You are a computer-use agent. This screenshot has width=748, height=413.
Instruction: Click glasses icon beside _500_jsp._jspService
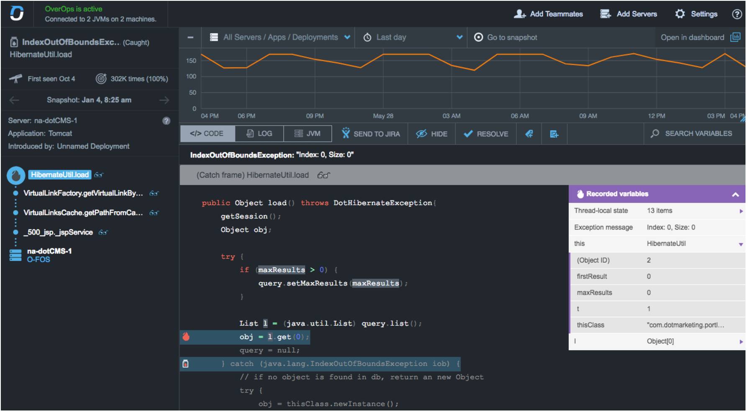click(103, 232)
